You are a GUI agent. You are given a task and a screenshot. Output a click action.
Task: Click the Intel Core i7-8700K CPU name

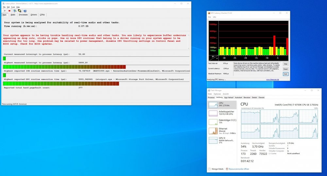click(296, 105)
